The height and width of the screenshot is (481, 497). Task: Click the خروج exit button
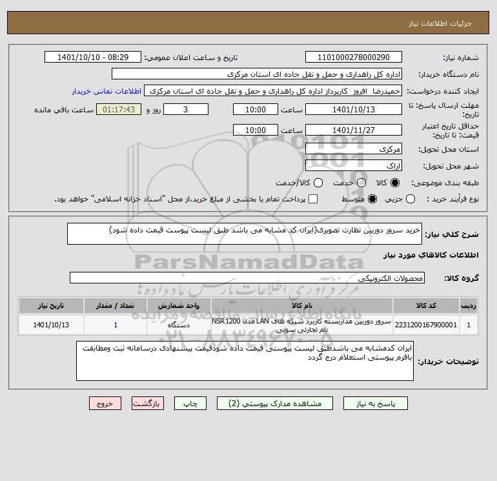click(105, 404)
